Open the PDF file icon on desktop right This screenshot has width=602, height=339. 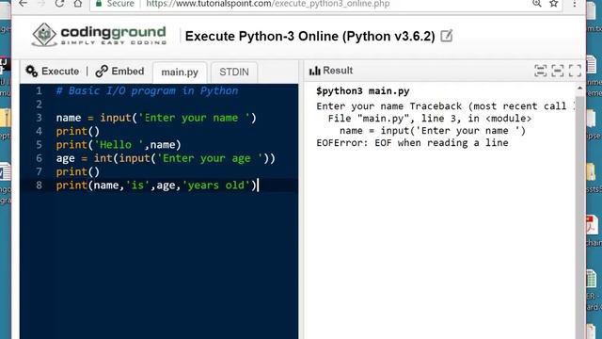click(592, 225)
